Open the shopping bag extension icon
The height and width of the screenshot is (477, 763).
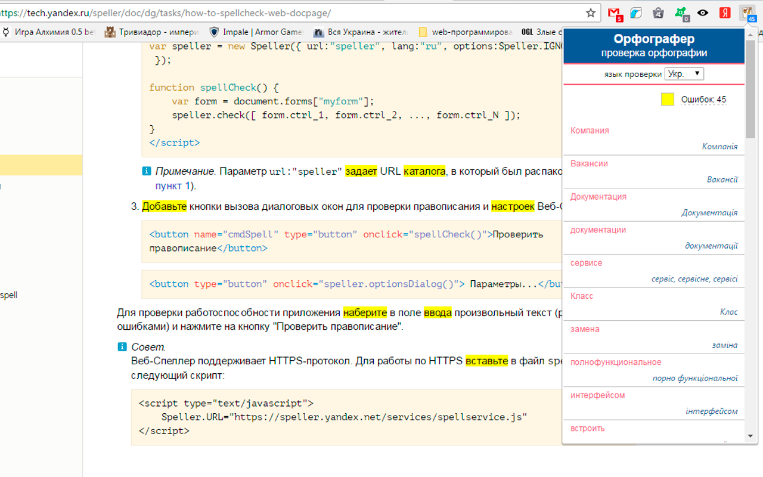(x=658, y=13)
